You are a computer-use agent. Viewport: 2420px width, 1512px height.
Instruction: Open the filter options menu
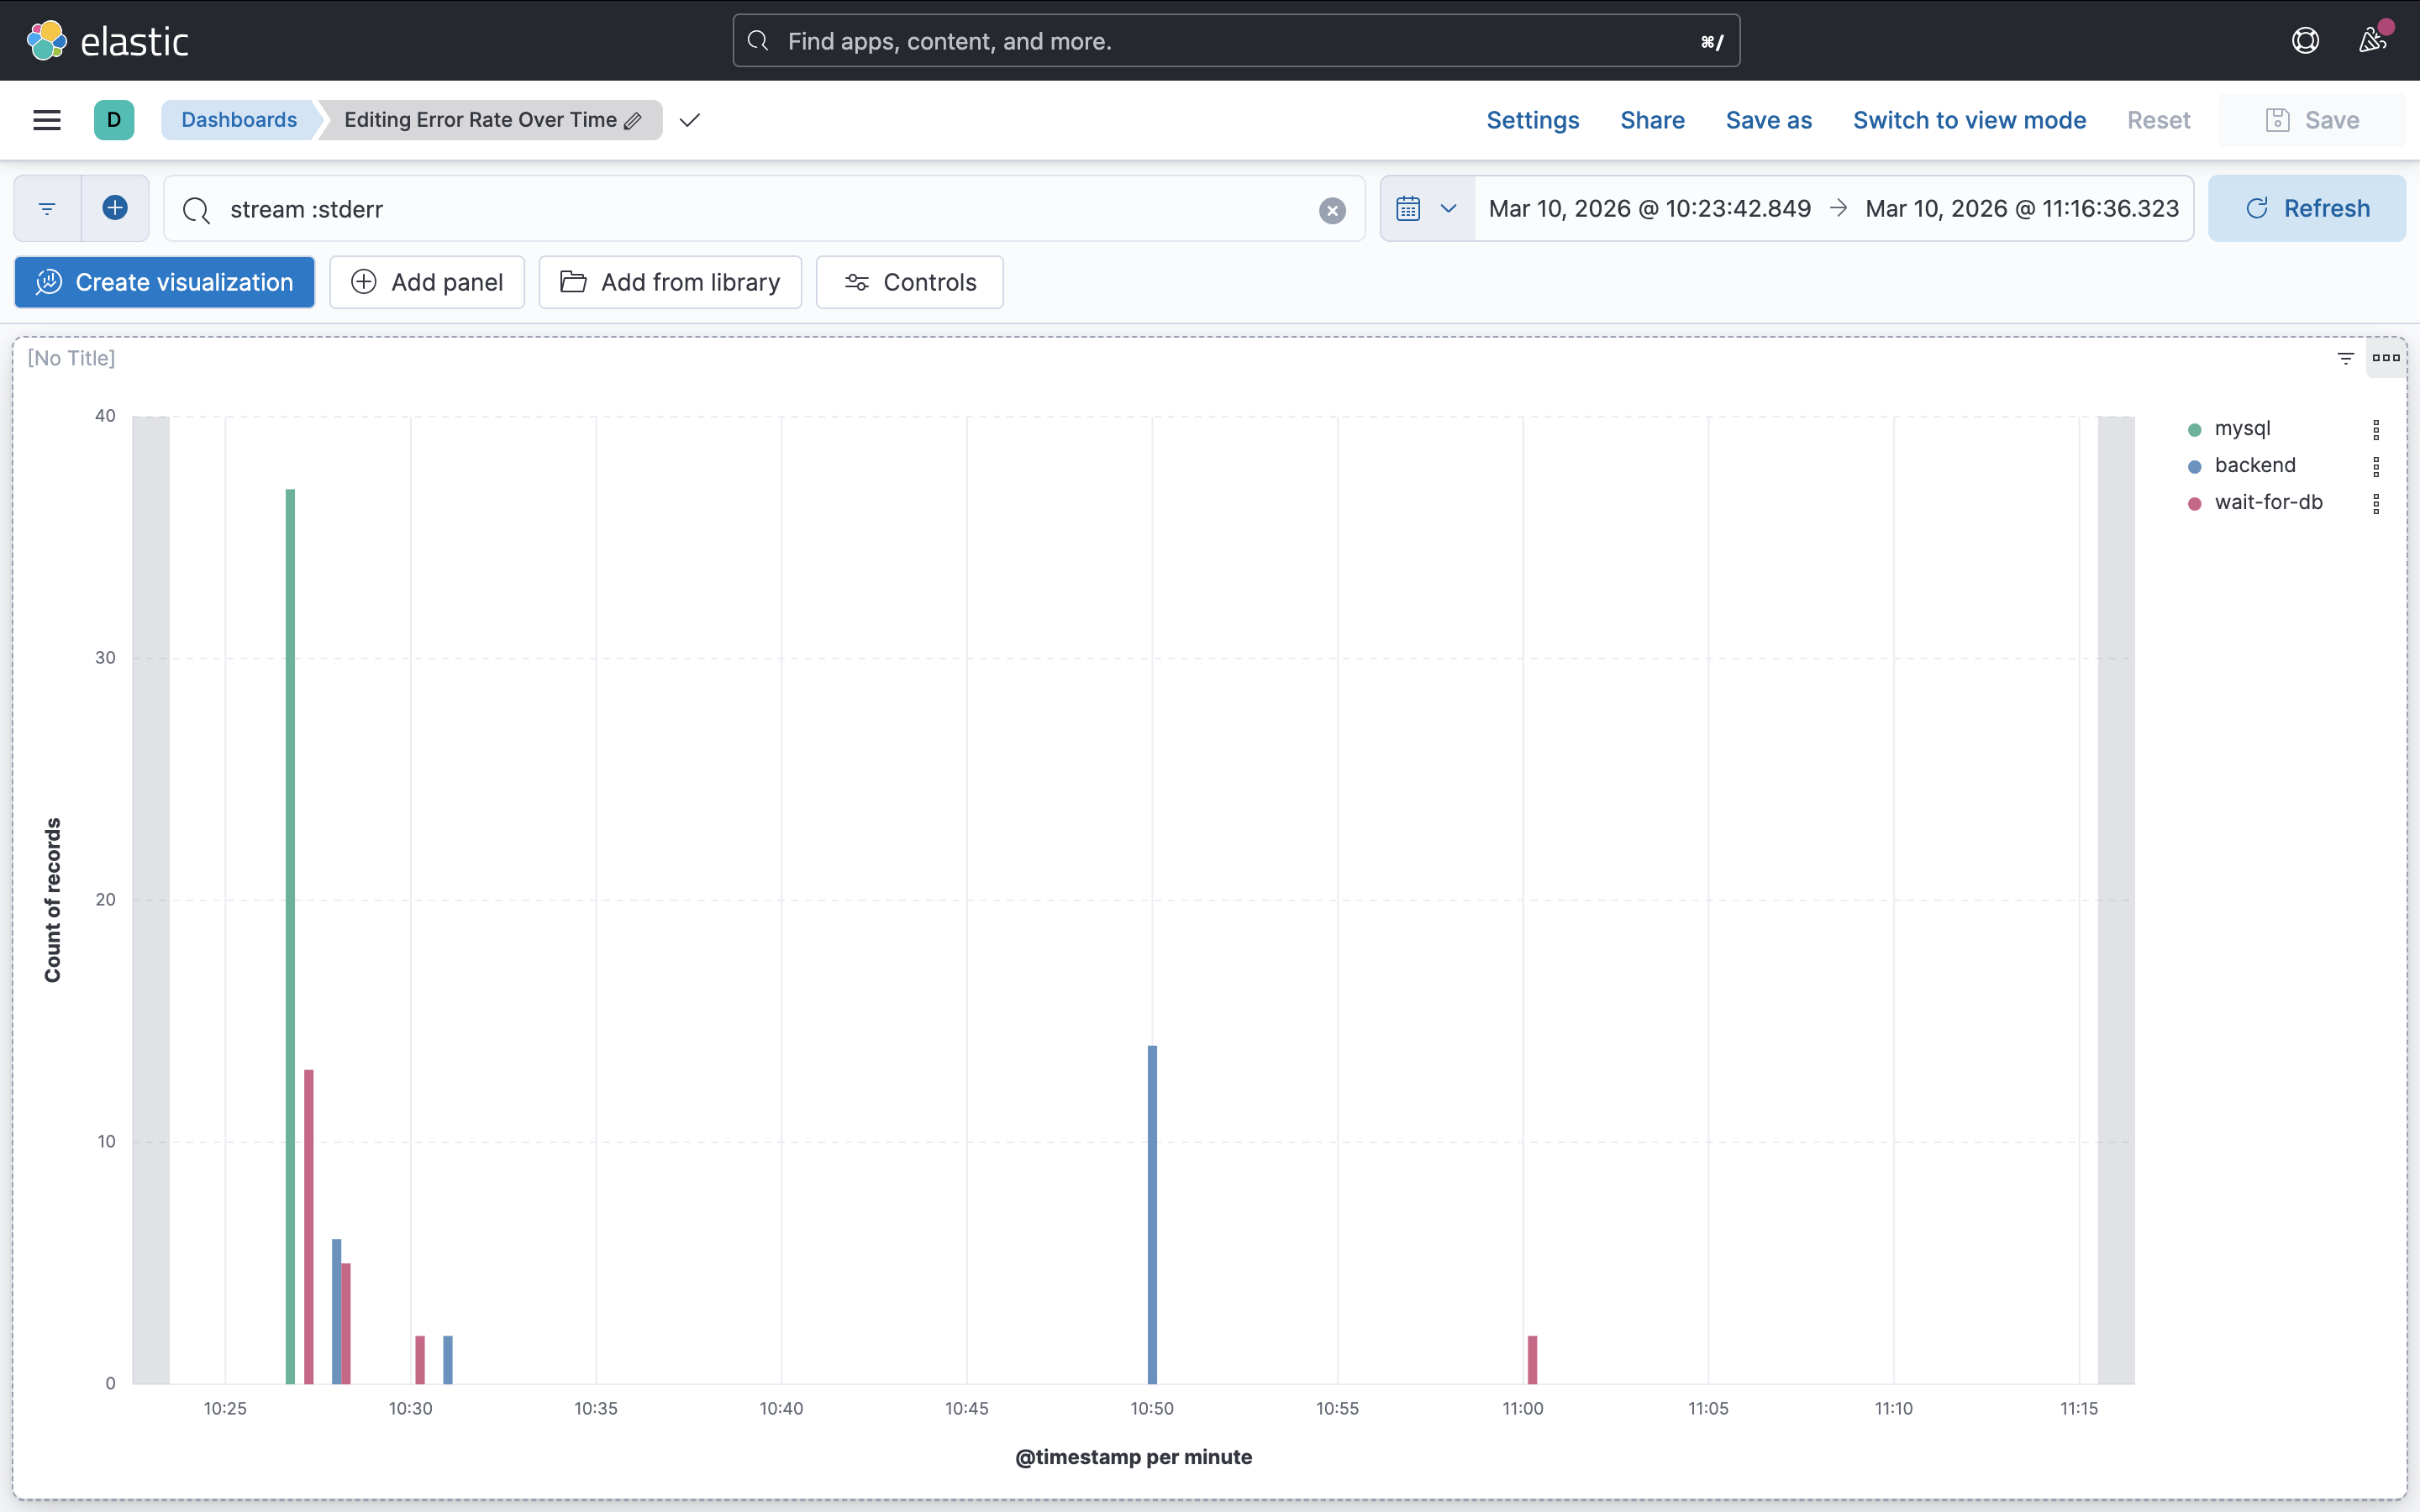coord(47,208)
